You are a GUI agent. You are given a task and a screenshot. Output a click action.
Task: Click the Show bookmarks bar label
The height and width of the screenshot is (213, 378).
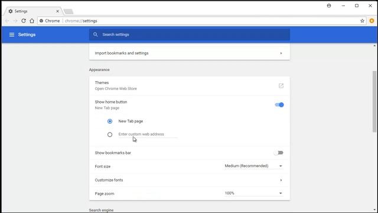(113, 153)
